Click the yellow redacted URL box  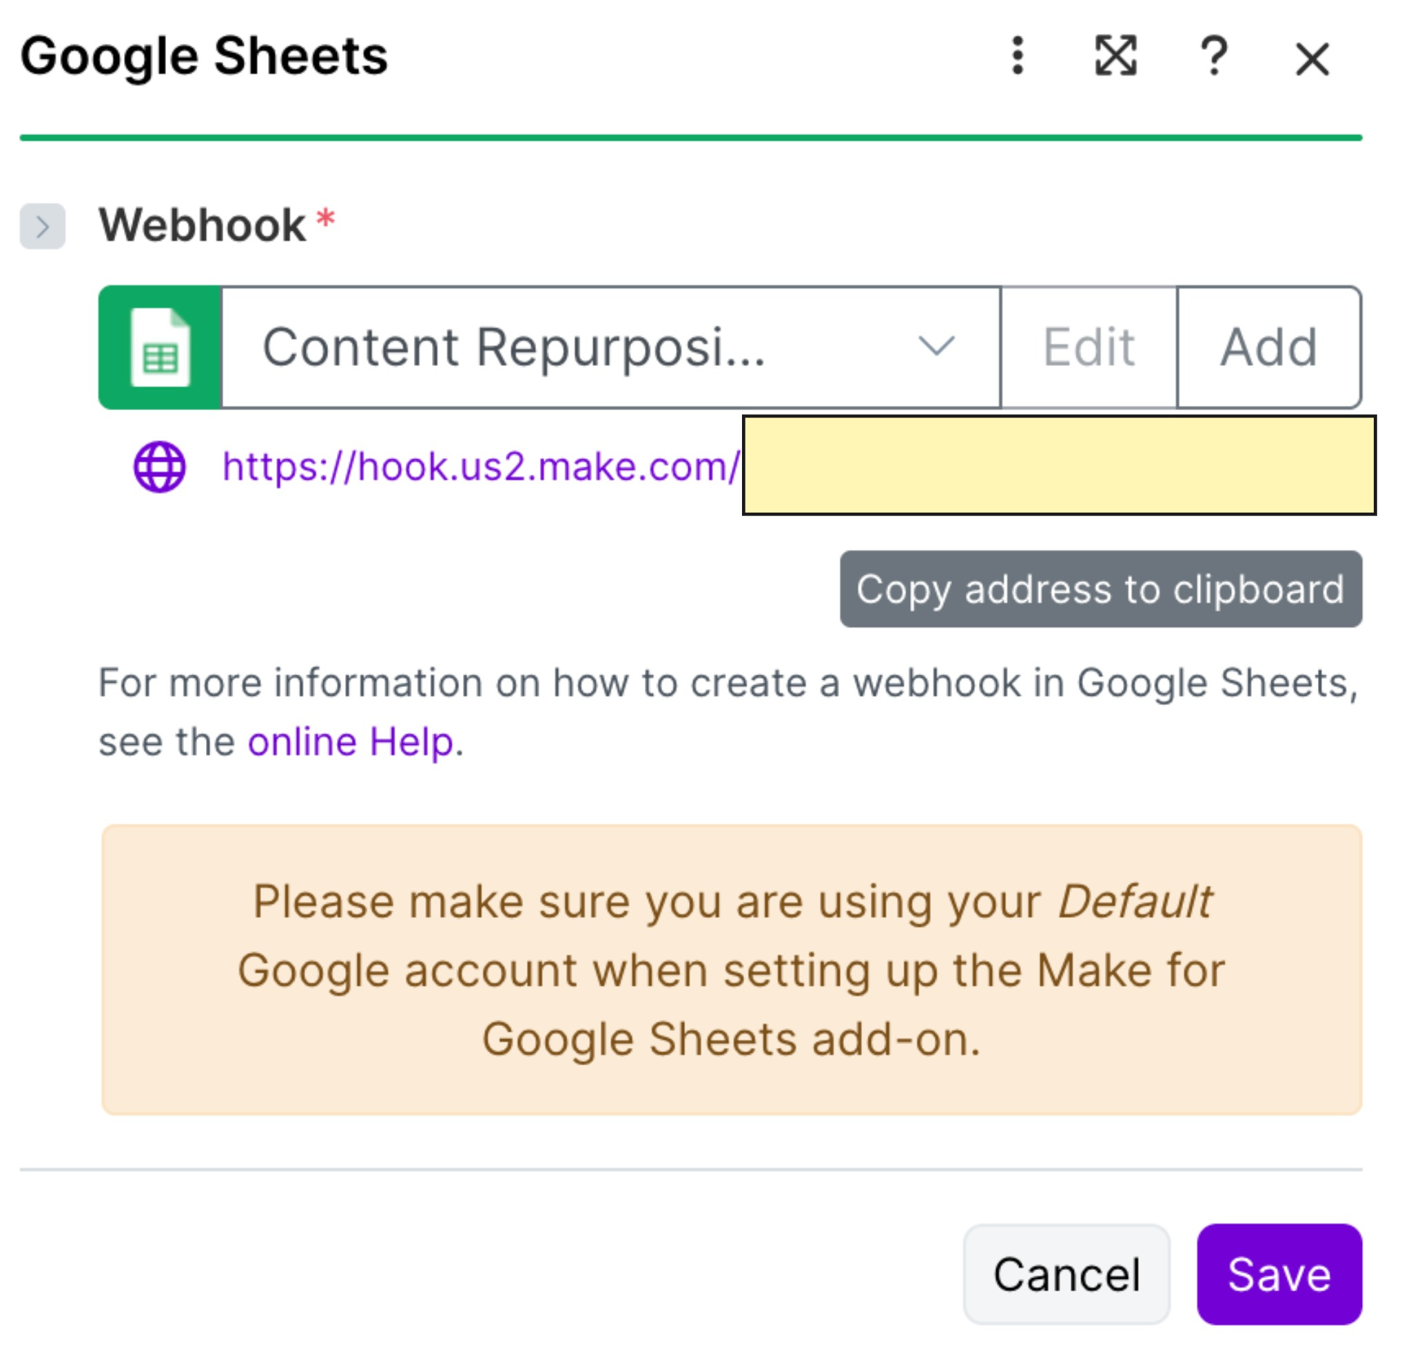(1059, 465)
